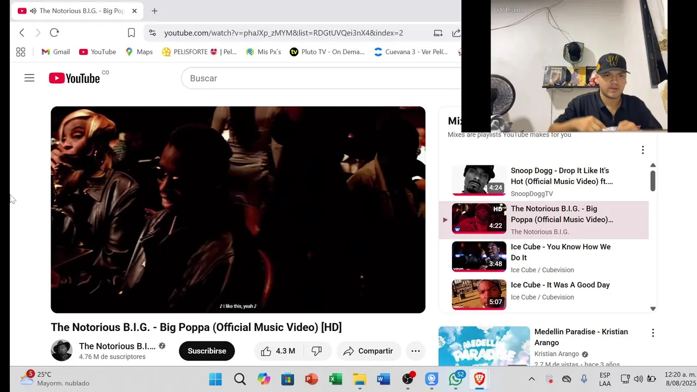
Task: Click the Suscribirse button
Action: pos(207,351)
